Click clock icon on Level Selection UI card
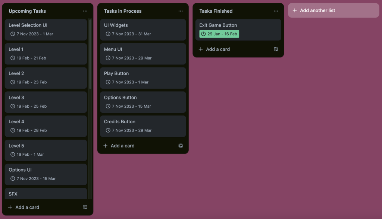The width and height of the screenshot is (382, 219). coord(13,34)
